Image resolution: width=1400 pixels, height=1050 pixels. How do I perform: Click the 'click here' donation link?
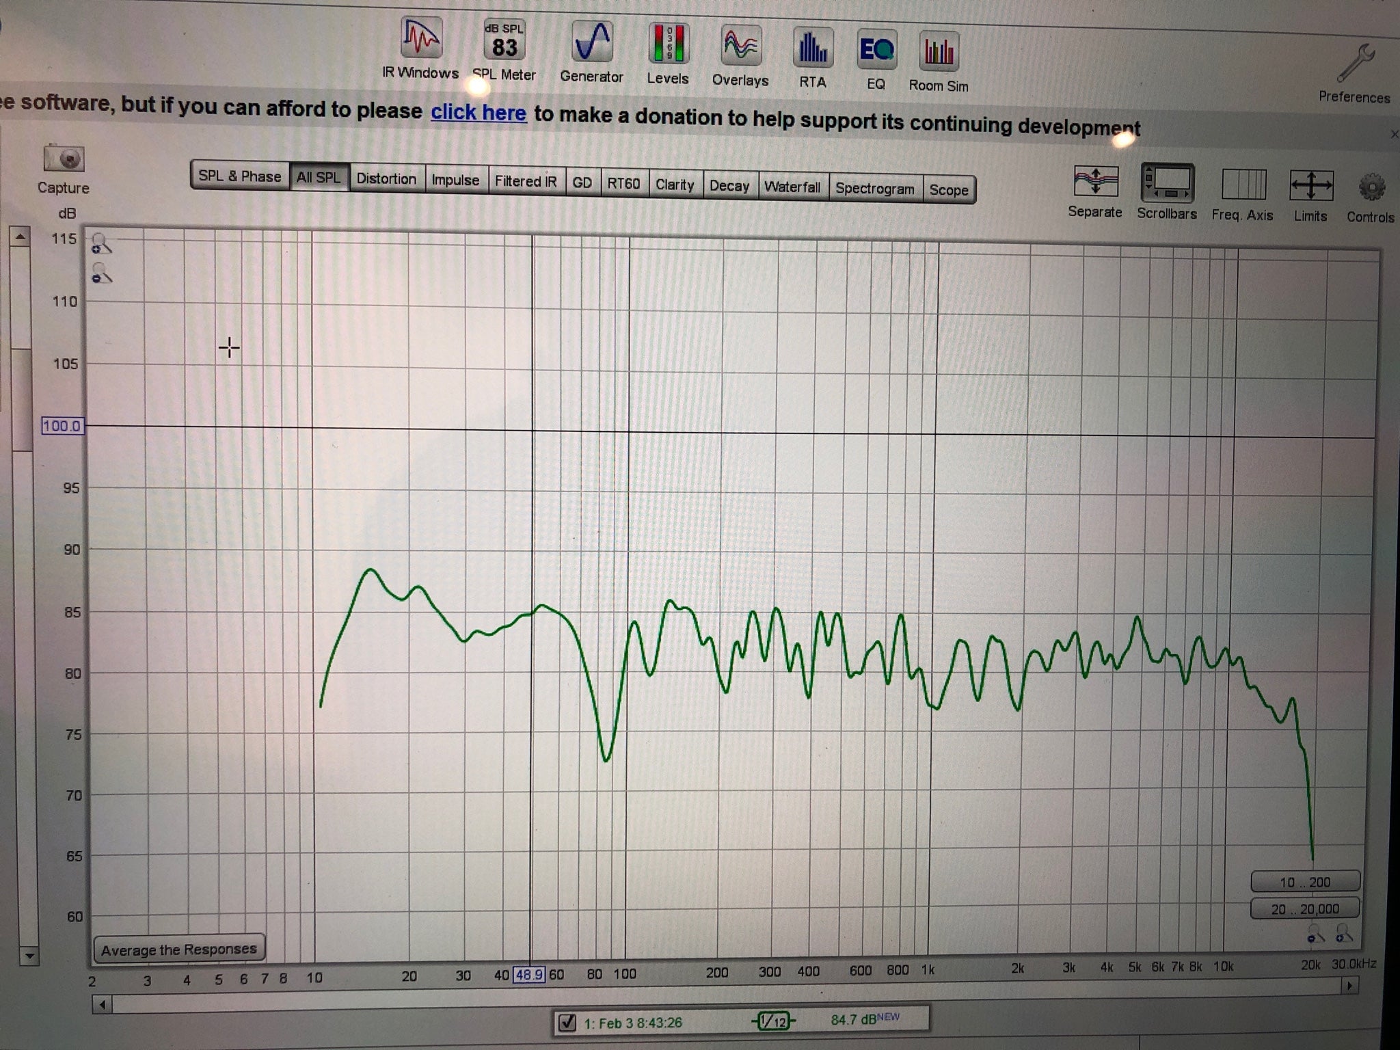coord(479,113)
